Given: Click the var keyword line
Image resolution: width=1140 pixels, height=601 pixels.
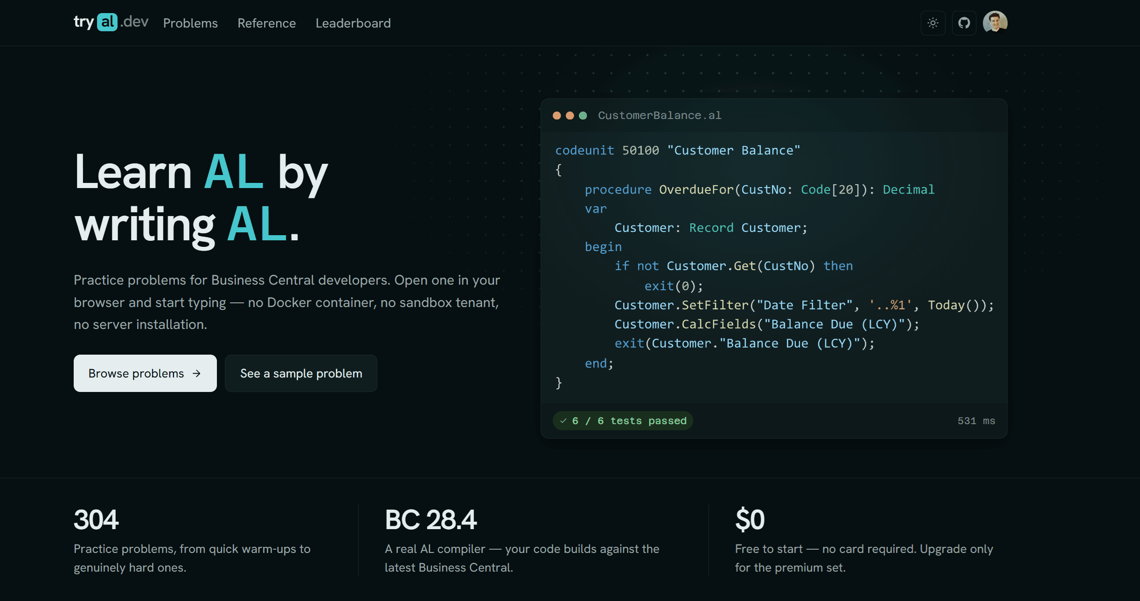Looking at the screenshot, I should point(596,209).
